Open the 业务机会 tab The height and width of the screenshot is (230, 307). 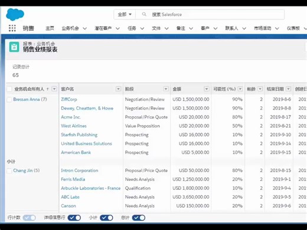pos(70,28)
